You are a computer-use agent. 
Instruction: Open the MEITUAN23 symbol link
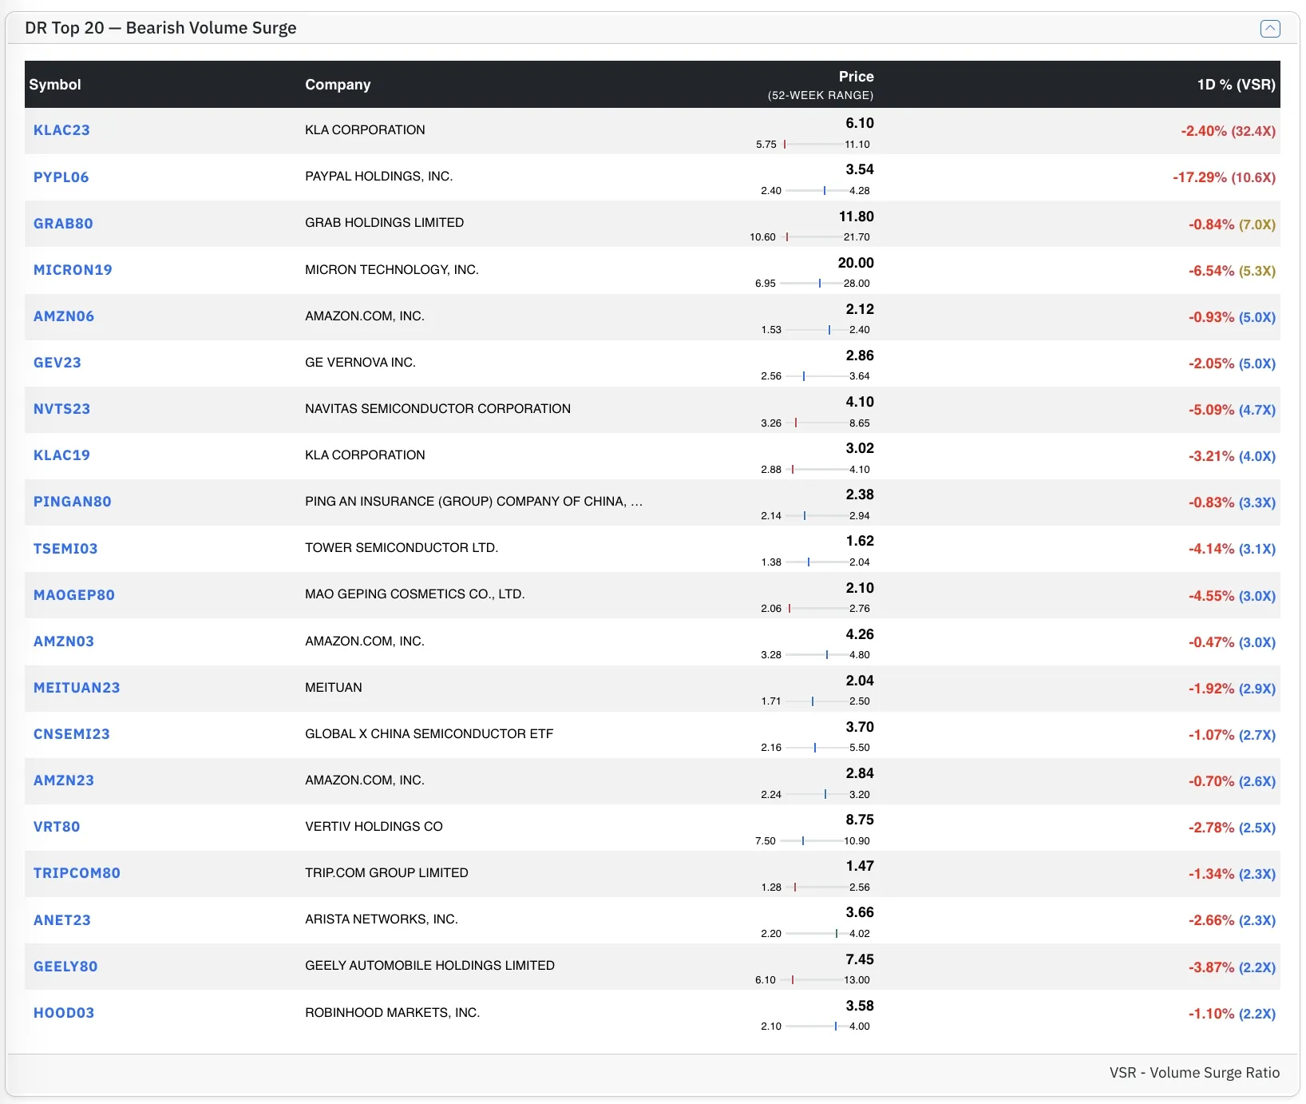(77, 688)
